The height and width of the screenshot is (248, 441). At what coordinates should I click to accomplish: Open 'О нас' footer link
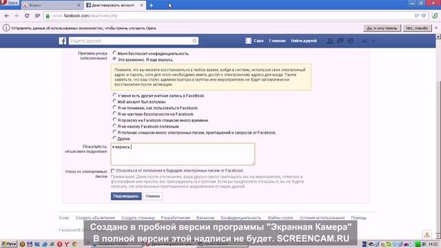coord(64,218)
